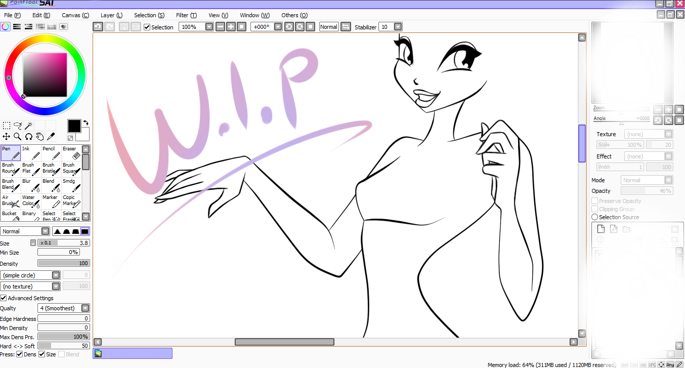
Task: Select the Pen tool
Action: click(x=11, y=153)
